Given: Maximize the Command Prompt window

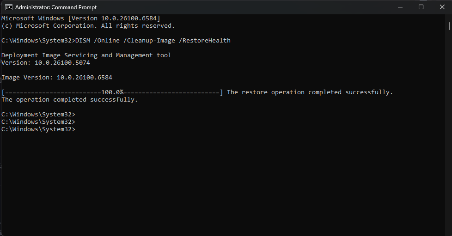Looking at the screenshot, I should [x=421, y=7].
